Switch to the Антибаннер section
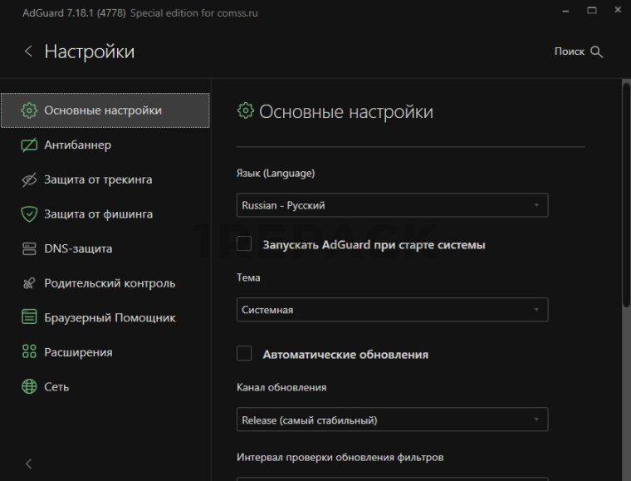Screen dimensions: 631x481 coord(77,145)
